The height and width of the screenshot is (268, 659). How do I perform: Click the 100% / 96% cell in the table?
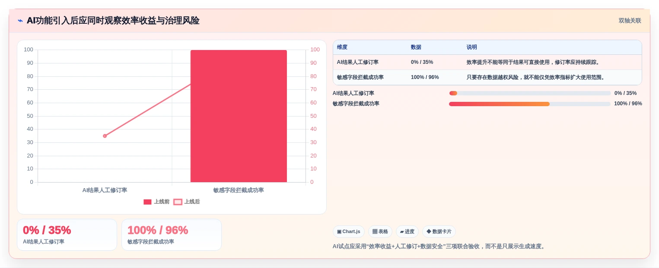(x=425, y=77)
